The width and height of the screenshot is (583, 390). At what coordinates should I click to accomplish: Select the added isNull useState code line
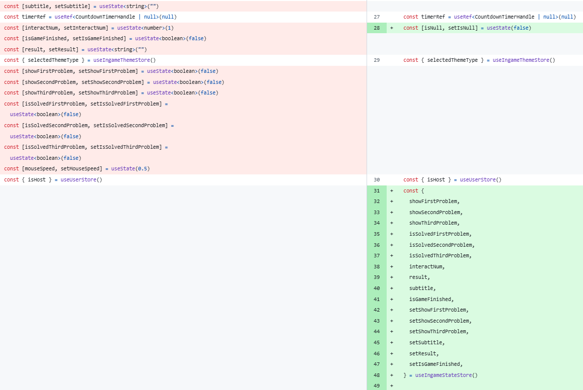coord(467,28)
